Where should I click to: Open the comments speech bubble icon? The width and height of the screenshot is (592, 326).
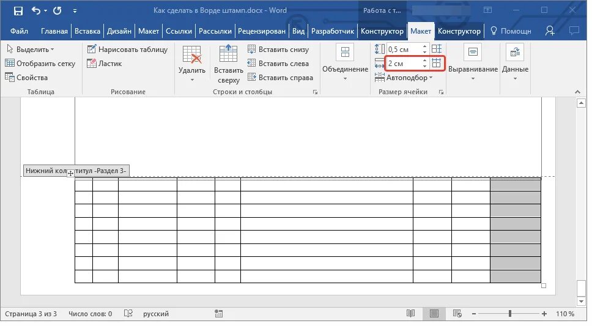(x=574, y=31)
